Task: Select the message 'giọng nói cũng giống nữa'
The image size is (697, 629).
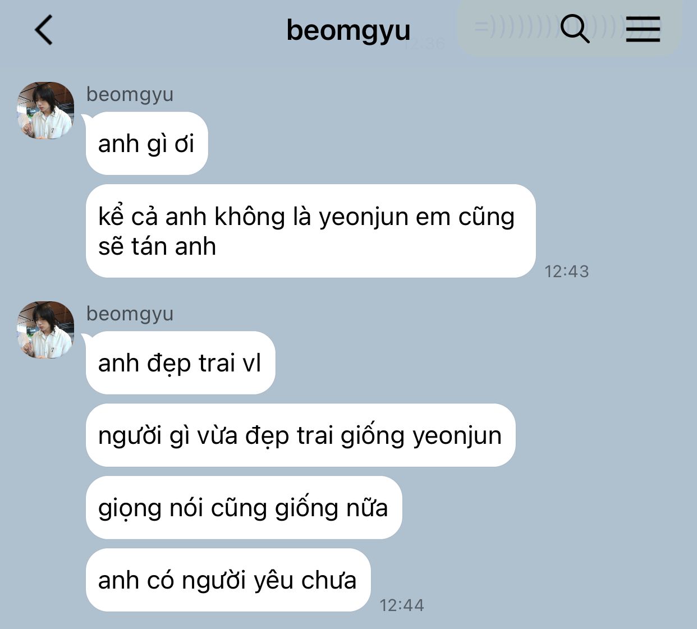Action: 244,508
